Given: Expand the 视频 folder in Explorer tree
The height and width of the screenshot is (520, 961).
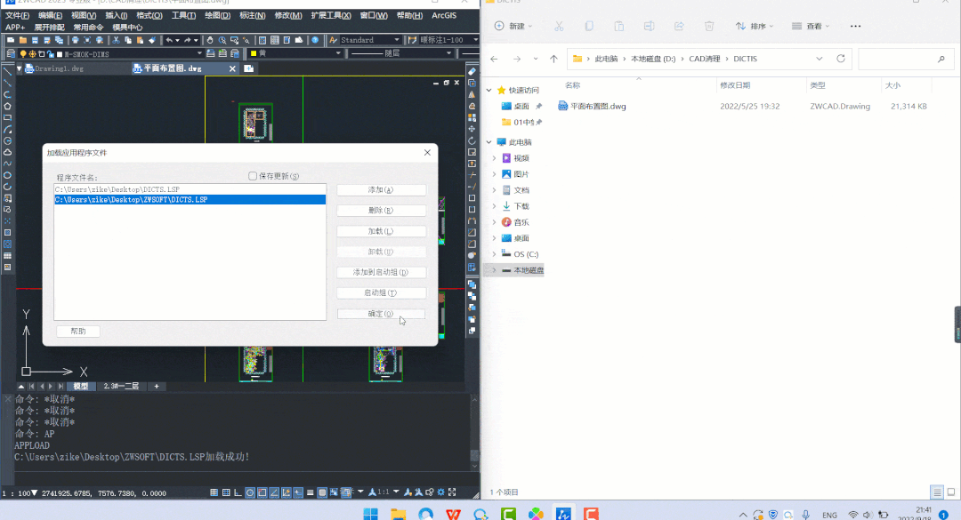Looking at the screenshot, I should (x=495, y=158).
